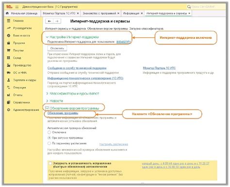Open the hamburger main menu icon
Image resolution: width=230 pixels, height=187 pixels.
click(x=17, y=7)
